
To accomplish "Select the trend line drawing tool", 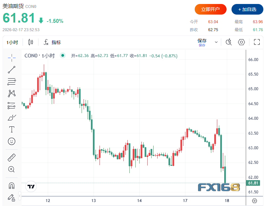I will coord(12,69).
